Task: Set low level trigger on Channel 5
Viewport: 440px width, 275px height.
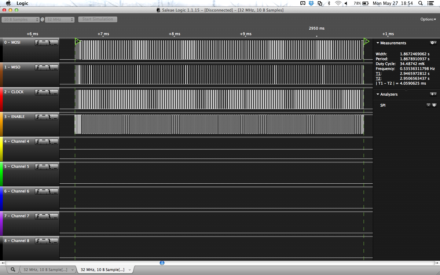Action: coord(55,167)
